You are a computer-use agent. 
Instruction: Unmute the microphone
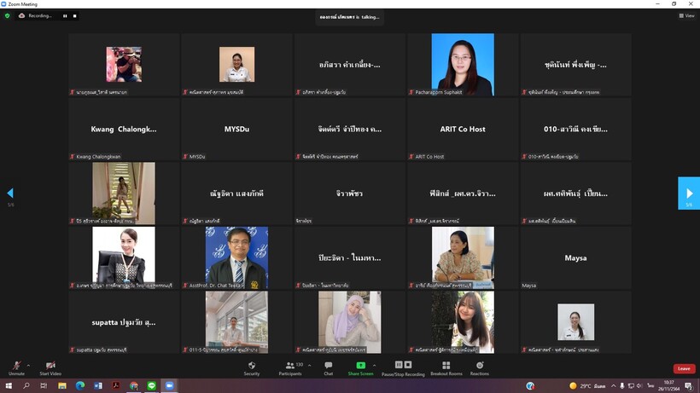(x=16, y=367)
